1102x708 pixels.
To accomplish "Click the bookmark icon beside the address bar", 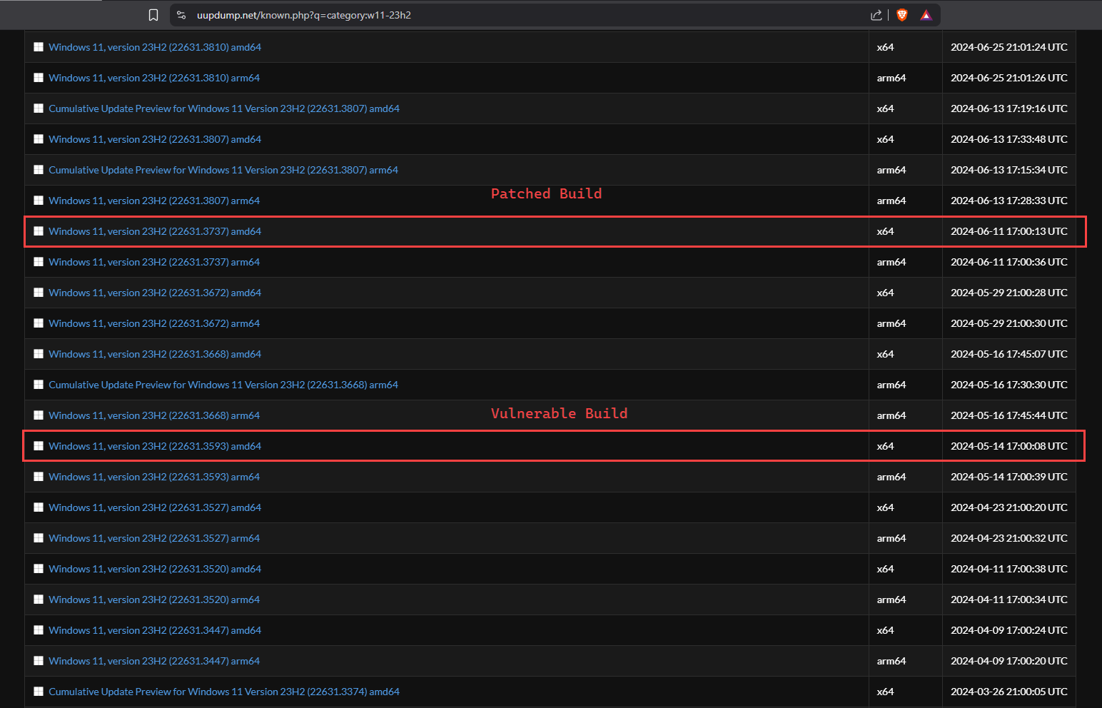I will click(153, 15).
